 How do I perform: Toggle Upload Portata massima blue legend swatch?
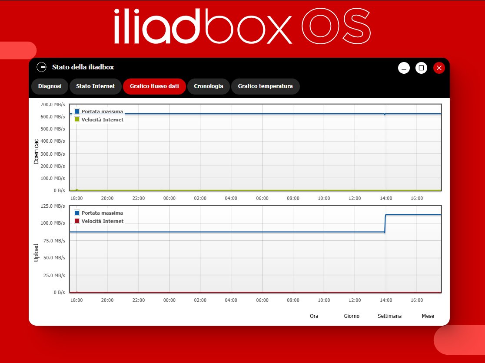tap(77, 213)
